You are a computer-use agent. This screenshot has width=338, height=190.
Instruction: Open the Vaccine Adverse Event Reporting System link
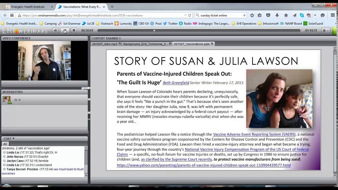coord(254,134)
